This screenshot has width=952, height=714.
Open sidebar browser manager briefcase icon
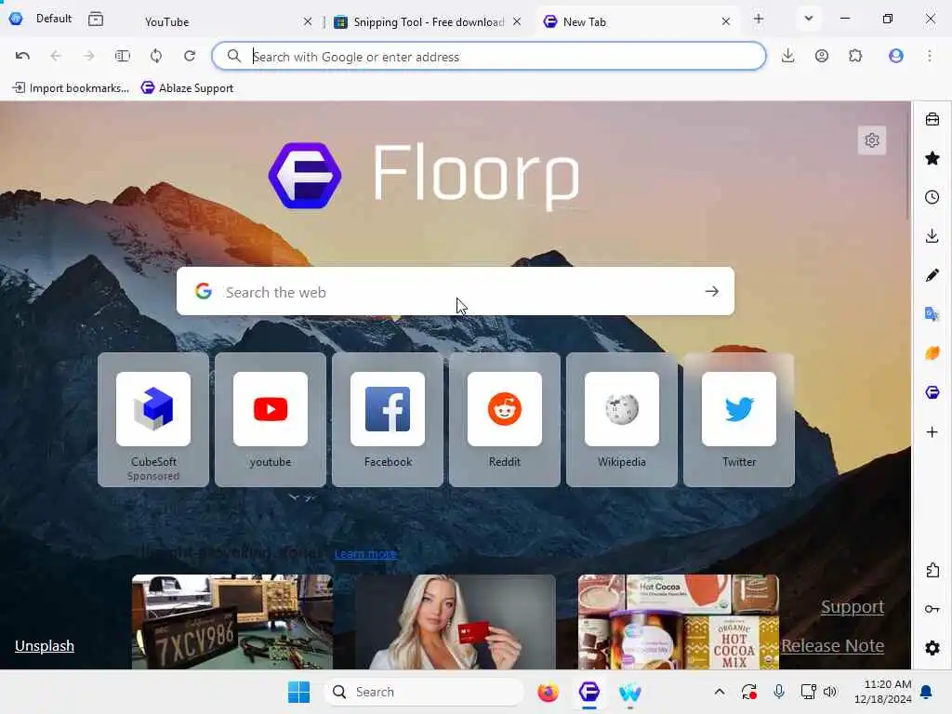click(932, 119)
